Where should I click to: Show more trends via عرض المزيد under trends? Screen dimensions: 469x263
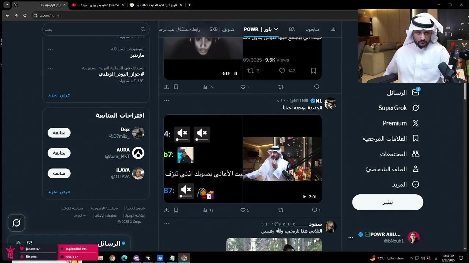click(59, 95)
